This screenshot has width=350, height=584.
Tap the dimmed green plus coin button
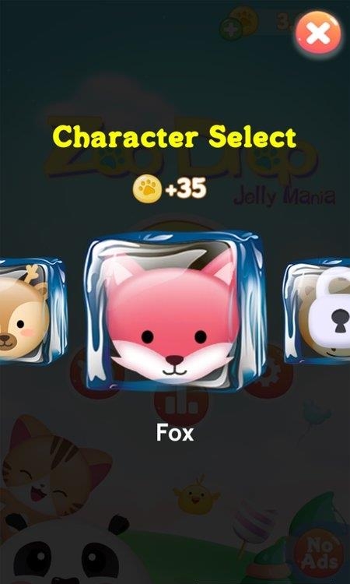(x=230, y=29)
